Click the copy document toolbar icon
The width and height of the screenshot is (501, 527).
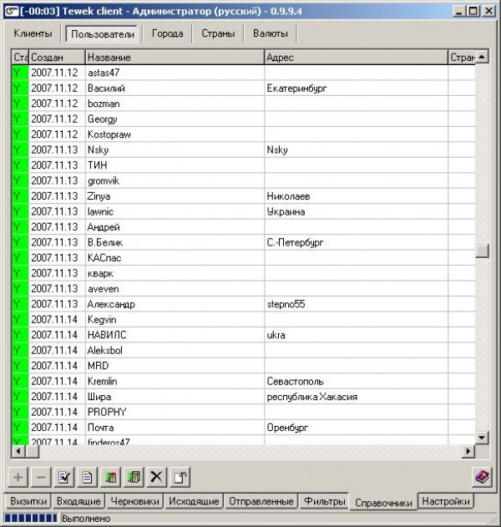180,477
